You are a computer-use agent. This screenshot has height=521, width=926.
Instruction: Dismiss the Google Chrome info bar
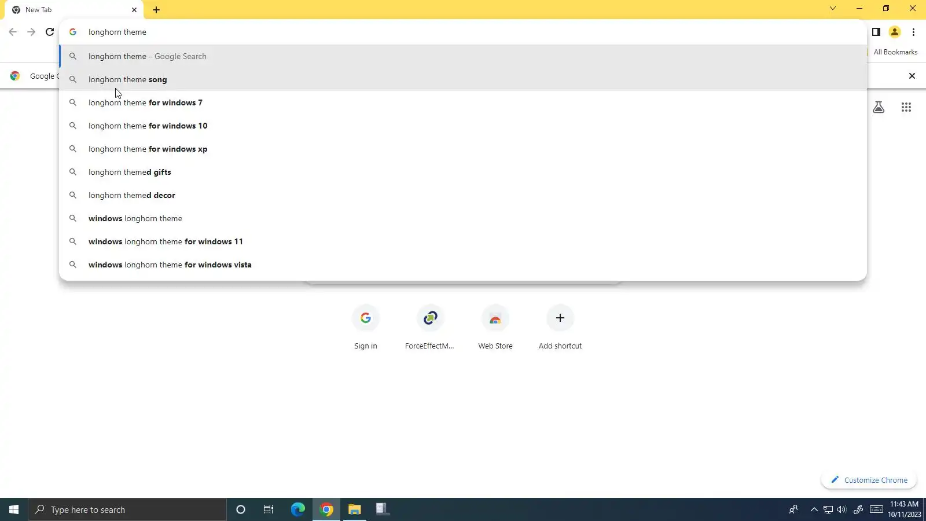912,76
